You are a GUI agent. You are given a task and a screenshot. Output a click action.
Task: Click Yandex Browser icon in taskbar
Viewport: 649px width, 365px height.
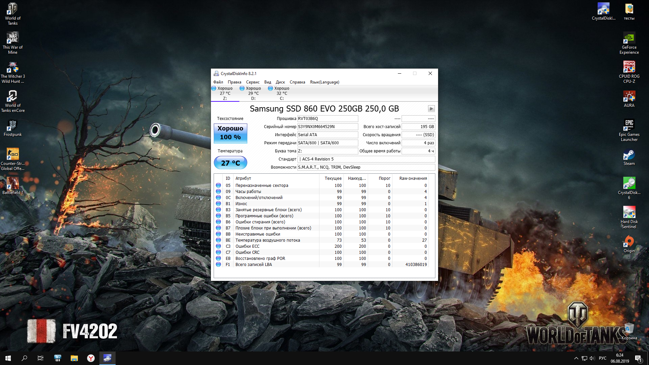click(x=91, y=358)
